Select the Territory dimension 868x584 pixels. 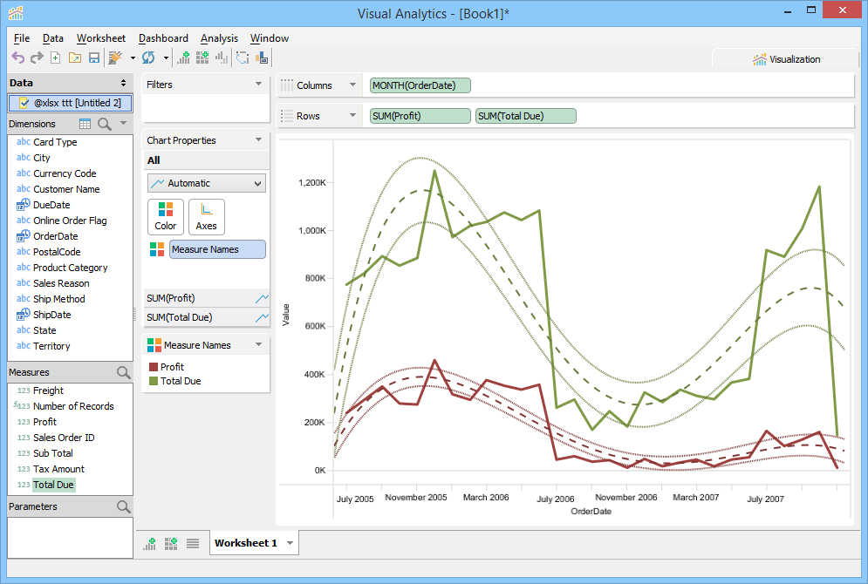click(x=51, y=346)
